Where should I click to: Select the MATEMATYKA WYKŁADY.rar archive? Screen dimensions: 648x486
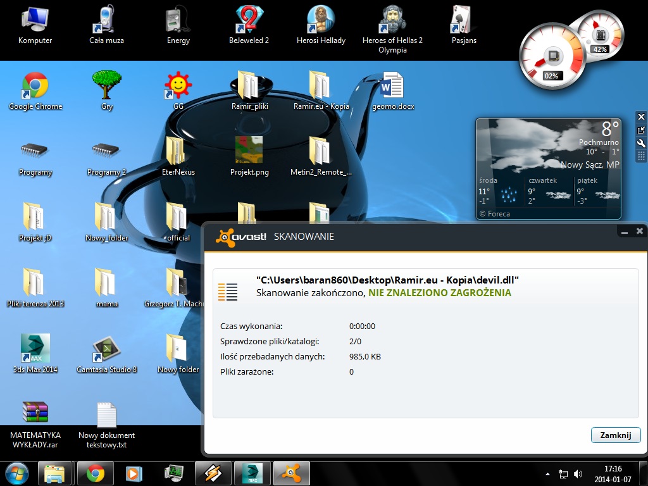tap(35, 425)
